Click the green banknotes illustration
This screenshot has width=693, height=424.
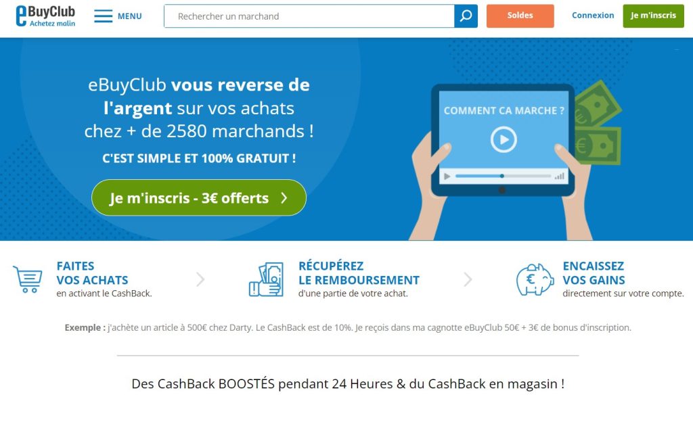tap(598, 123)
